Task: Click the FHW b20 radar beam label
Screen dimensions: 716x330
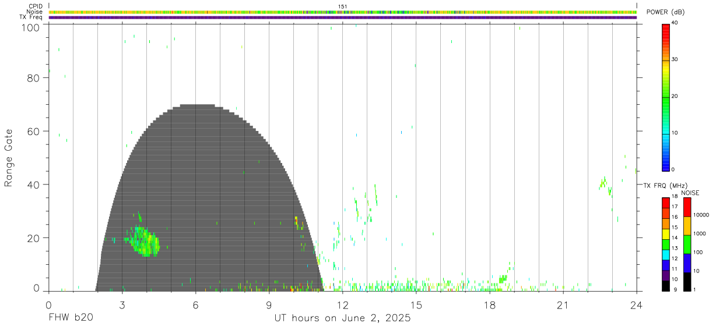Action: (70, 318)
